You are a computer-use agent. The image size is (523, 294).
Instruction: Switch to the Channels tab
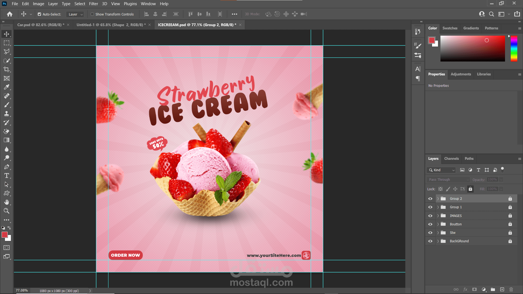pyautogui.click(x=451, y=158)
